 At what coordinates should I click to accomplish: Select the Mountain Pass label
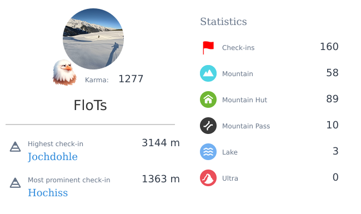pos(246,126)
